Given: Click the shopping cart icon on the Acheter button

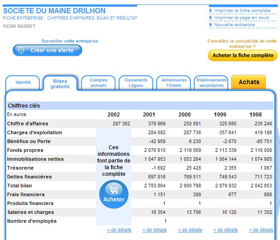Looking at the screenshot, I should coord(114,190).
